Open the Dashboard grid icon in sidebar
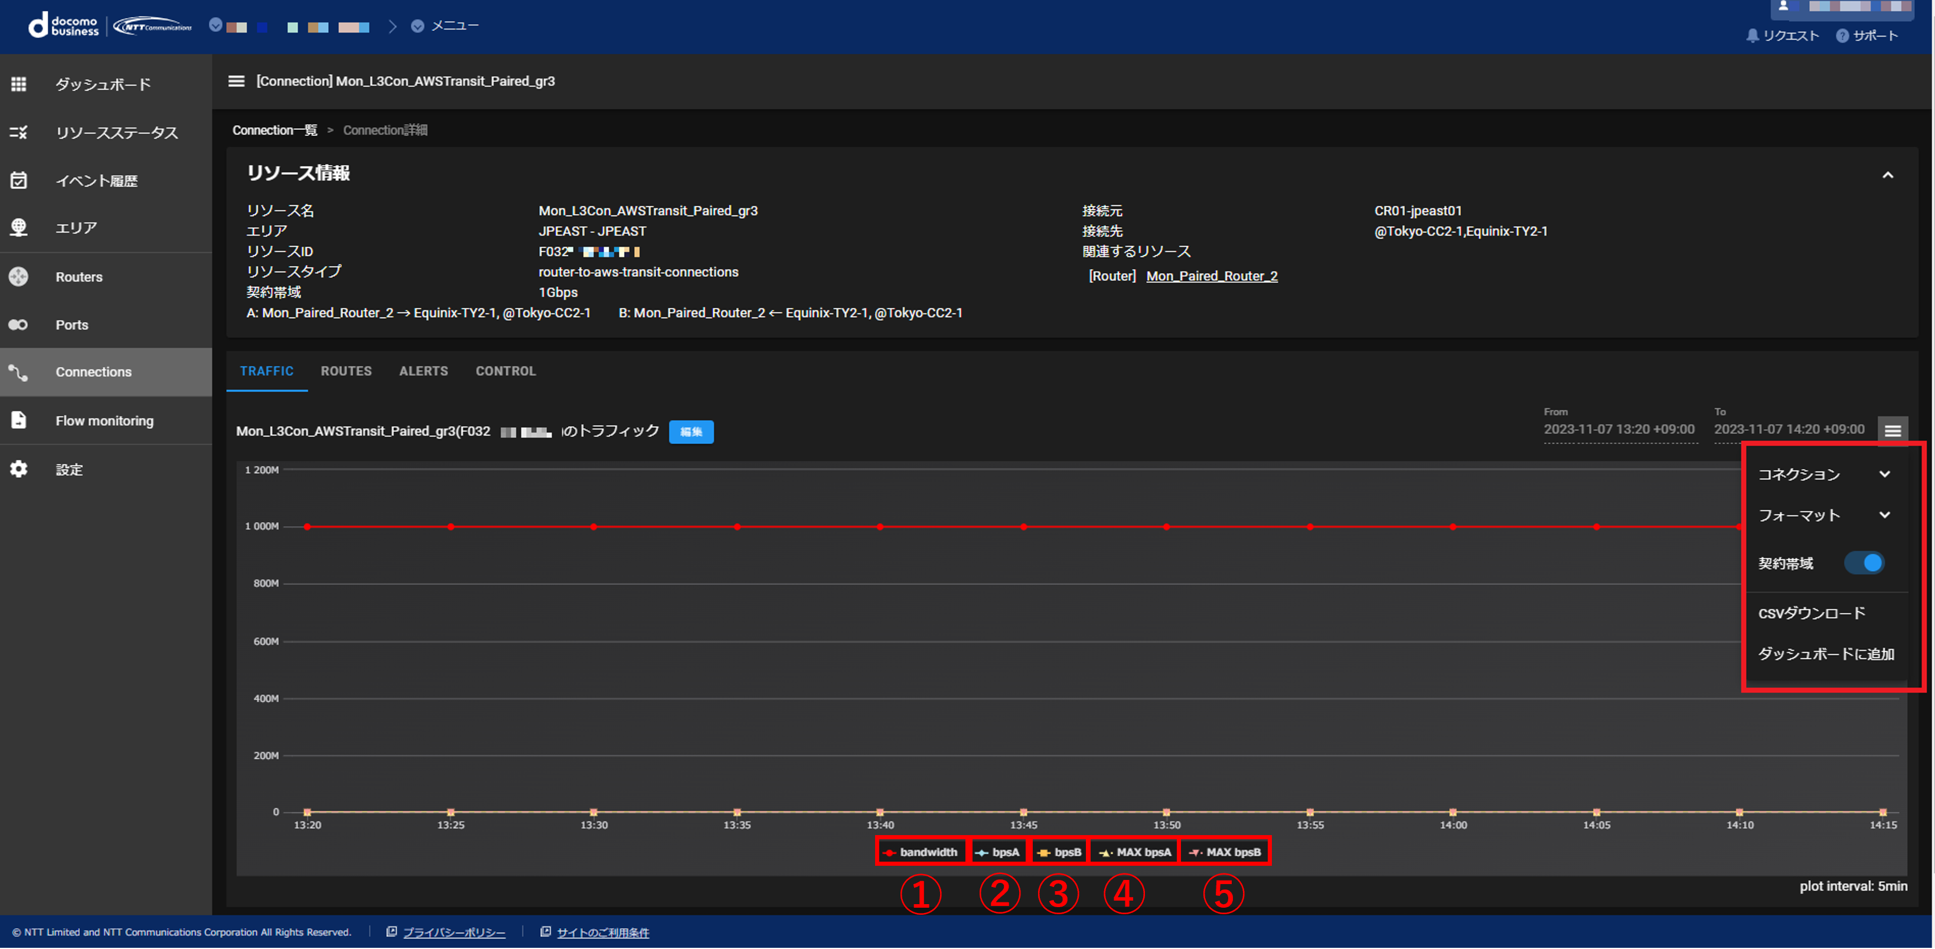1935x949 pixels. (x=19, y=84)
